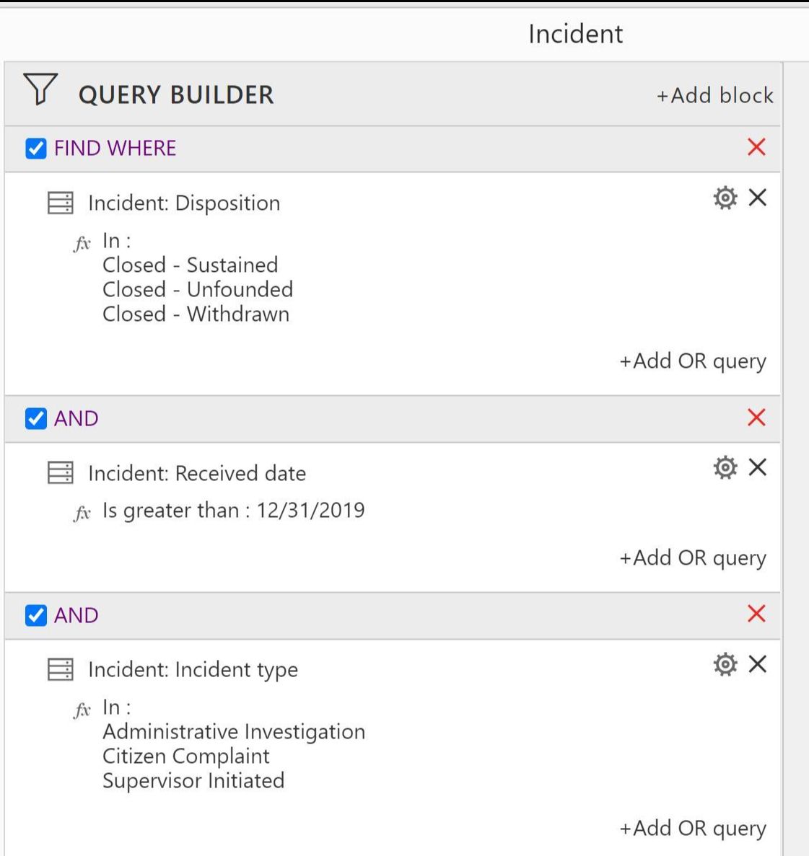Remove the Incident type query with black X

pos(758,664)
